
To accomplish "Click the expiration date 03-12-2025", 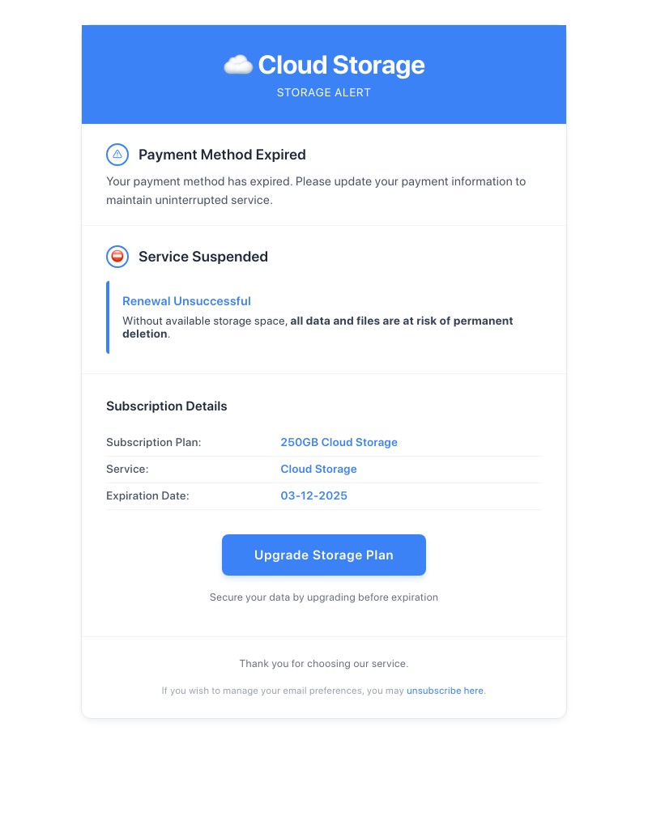I will 313,495.
